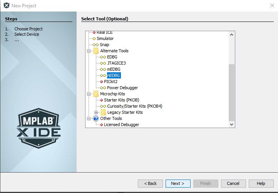The height and width of the screenshot is (193, 278).
Task: Select the Alternate Tools row
Action: tap(114, 51)
